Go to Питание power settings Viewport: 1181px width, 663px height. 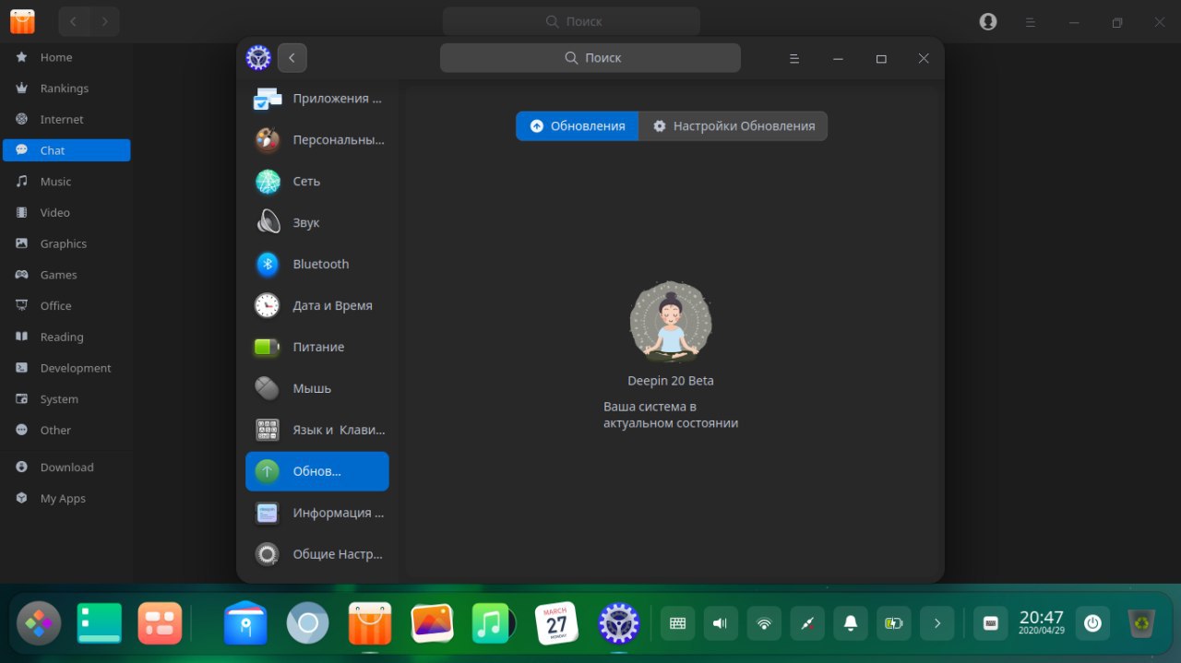316,347
